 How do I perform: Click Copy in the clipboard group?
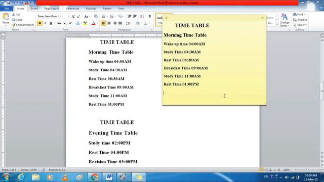click(17, 20)
